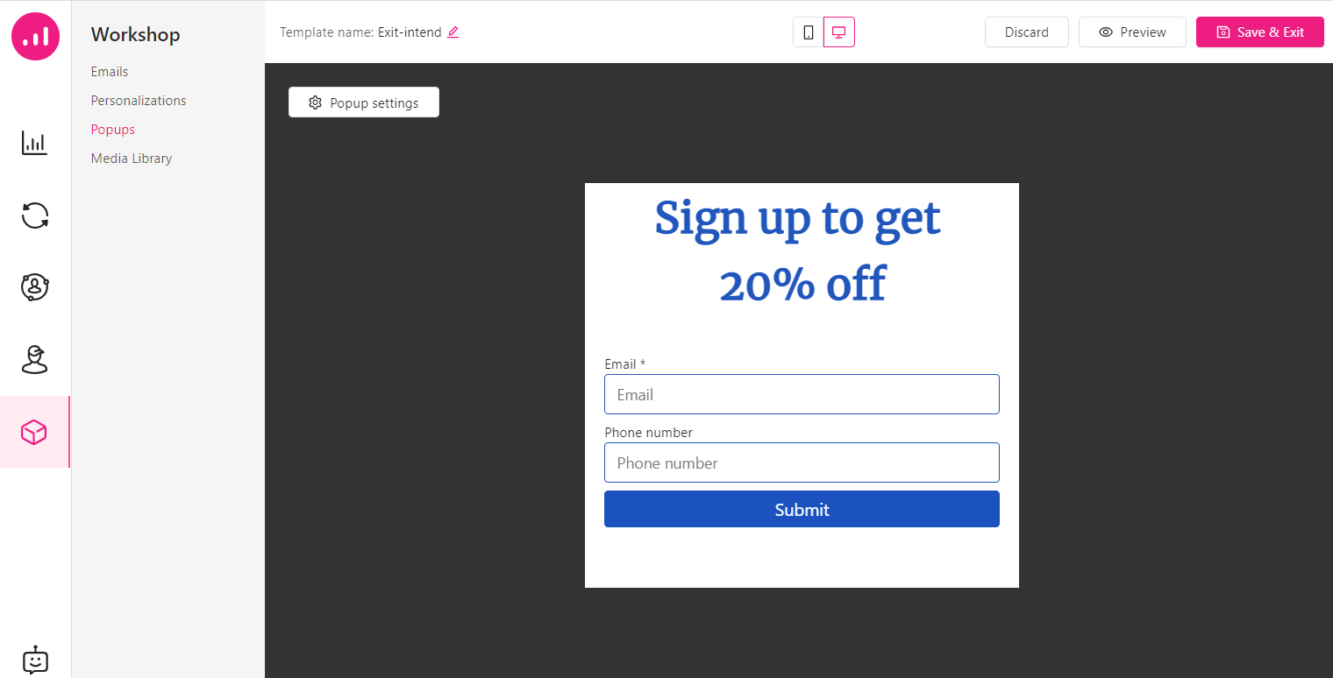Open Media Library
The image size is (1333, 678).
132,159
